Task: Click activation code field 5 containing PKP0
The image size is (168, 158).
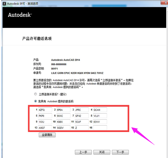Action: click(45, 116)
